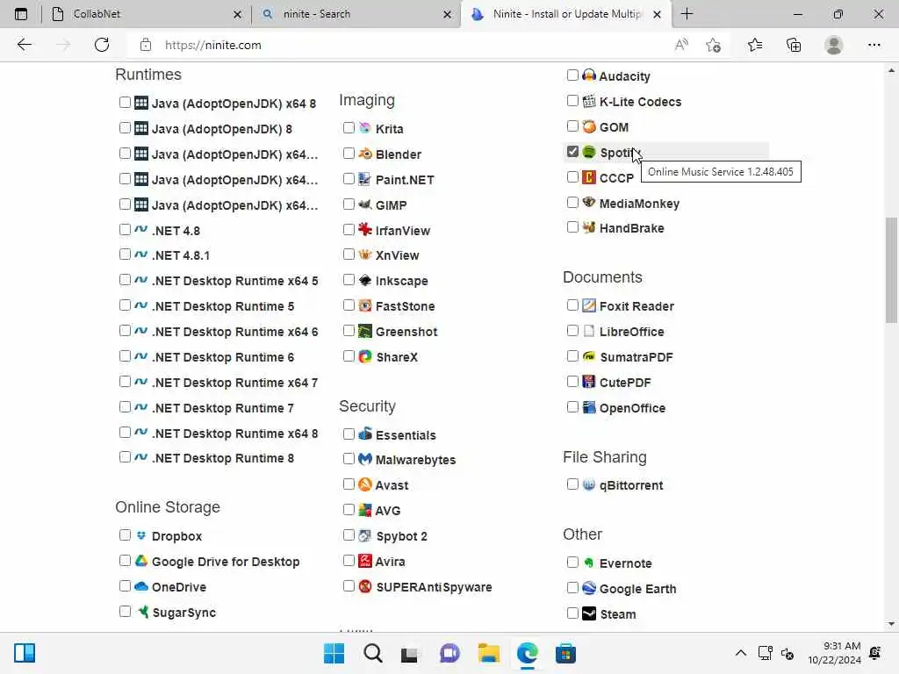Click the CCCP icon
This screenshot has width=899, height=674.
(x=589, y=177)
